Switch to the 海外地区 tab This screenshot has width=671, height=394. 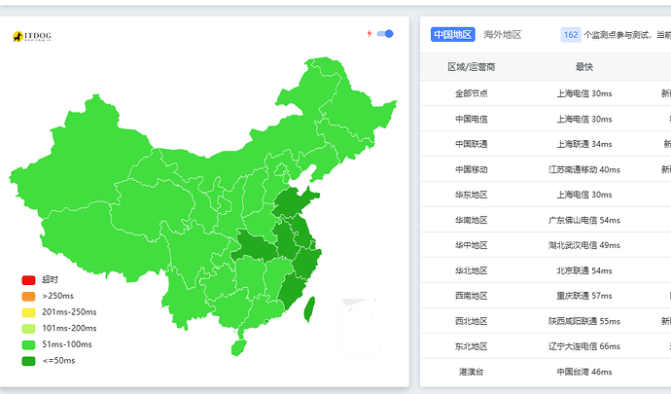[x=503, y=35]
